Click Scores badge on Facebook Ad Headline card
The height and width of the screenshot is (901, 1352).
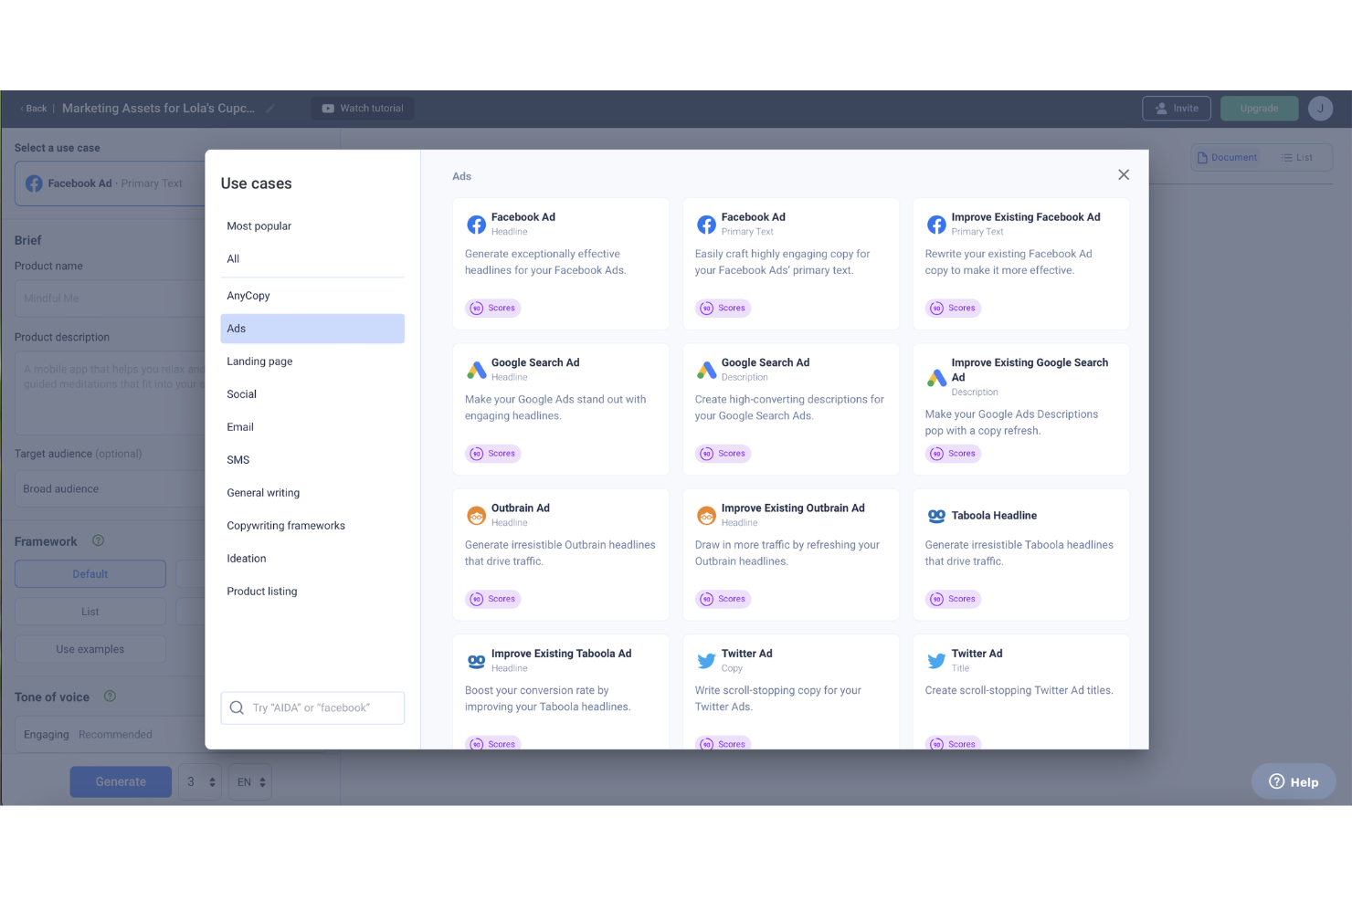tap(493, 309)
